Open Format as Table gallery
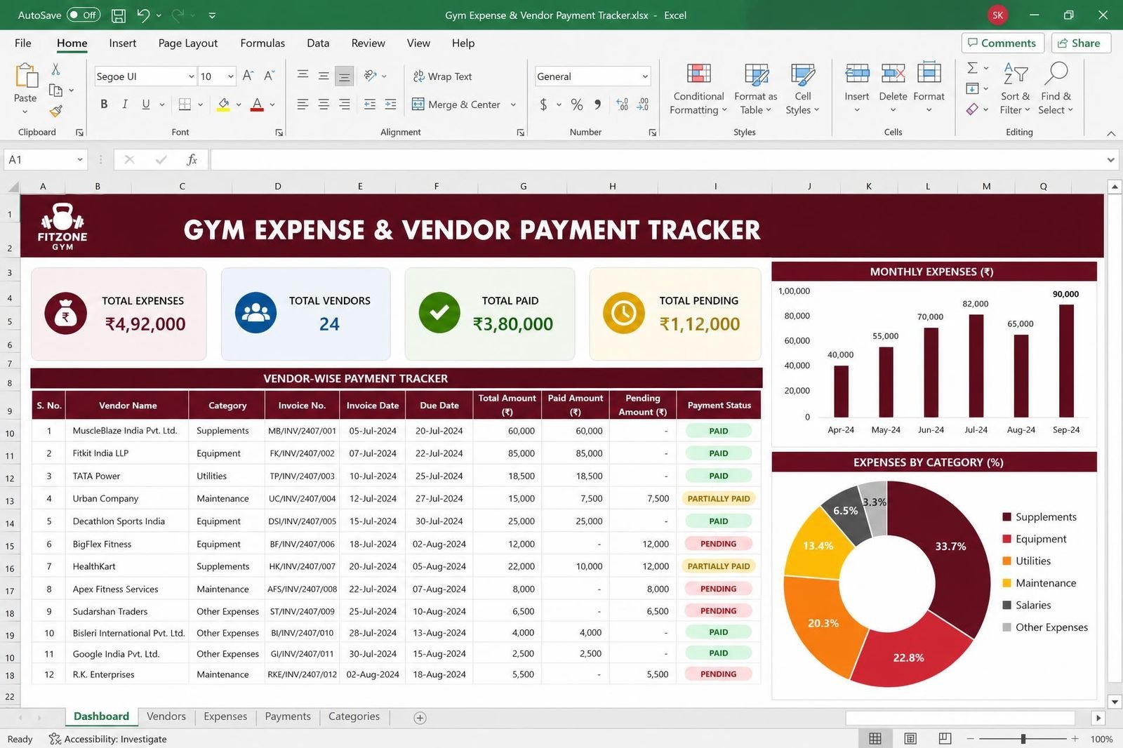Viewport: 1123px width, 748px height. coord(756,88)
